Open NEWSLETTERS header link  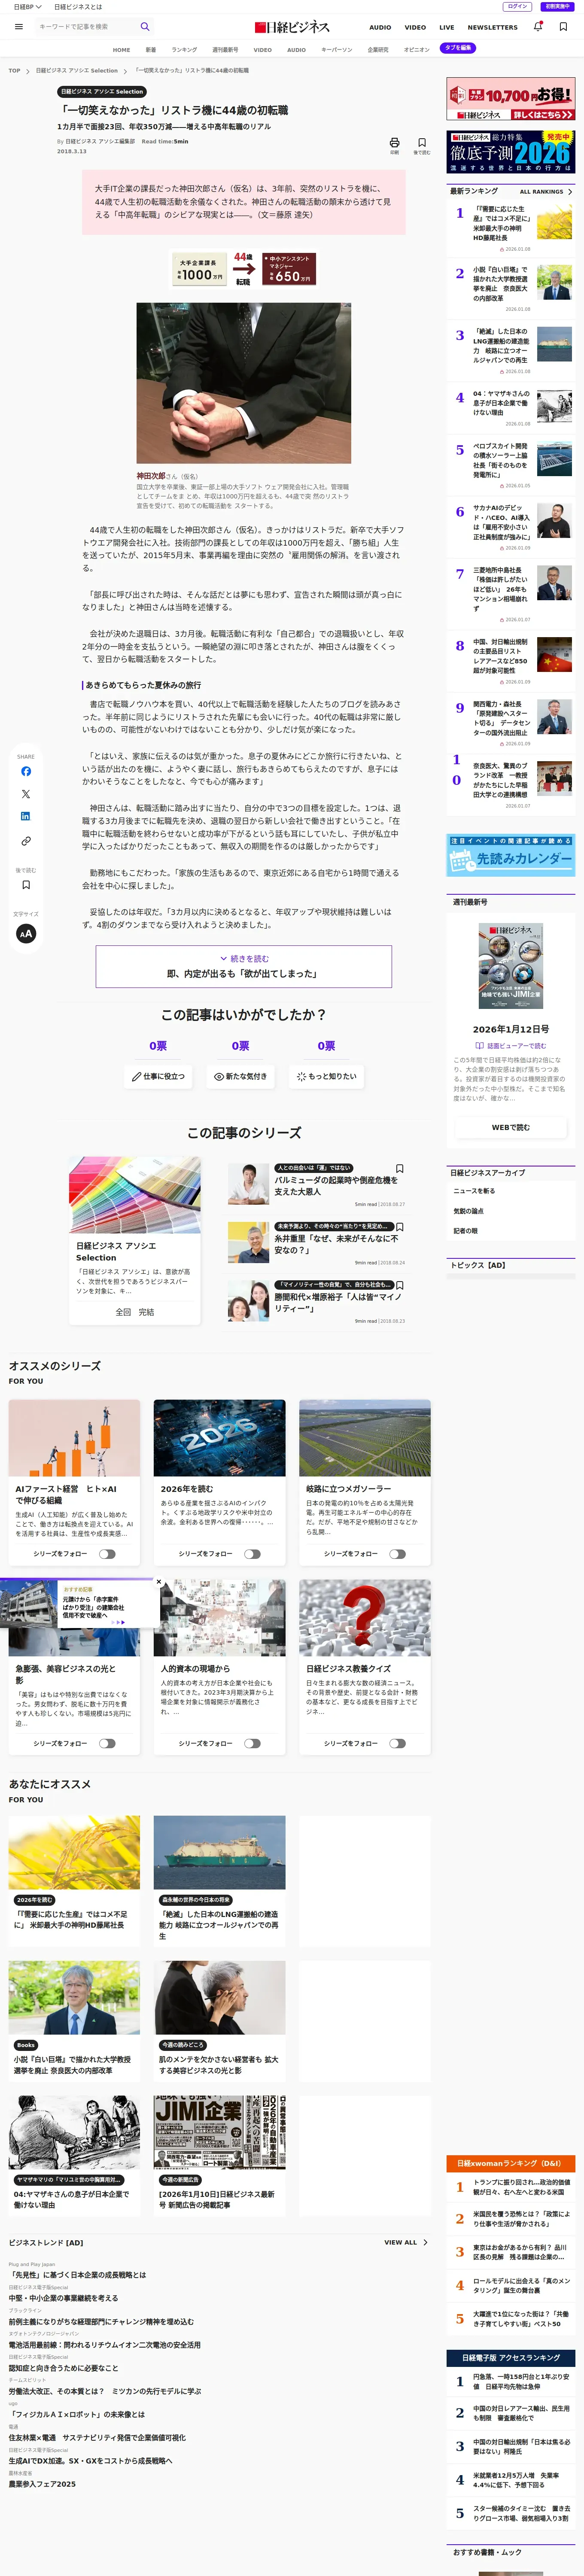(x=493, y=27)
